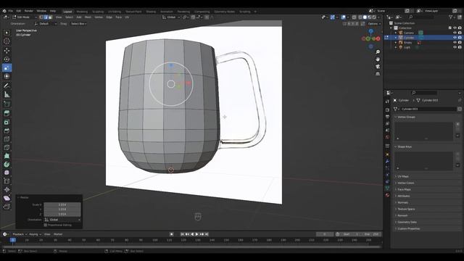The height and width of the screenshot is (261, 464).
Task: Open Orientation dropdown in Resize panel
Action: tap(62, 220)
